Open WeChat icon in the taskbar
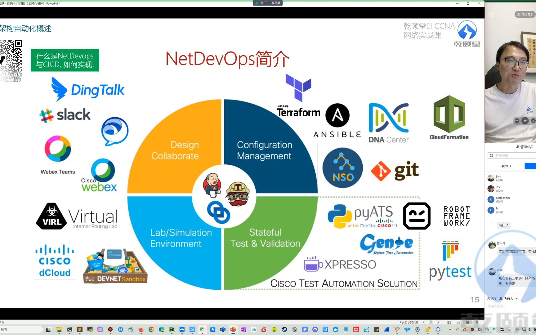 tap(202, 329)
